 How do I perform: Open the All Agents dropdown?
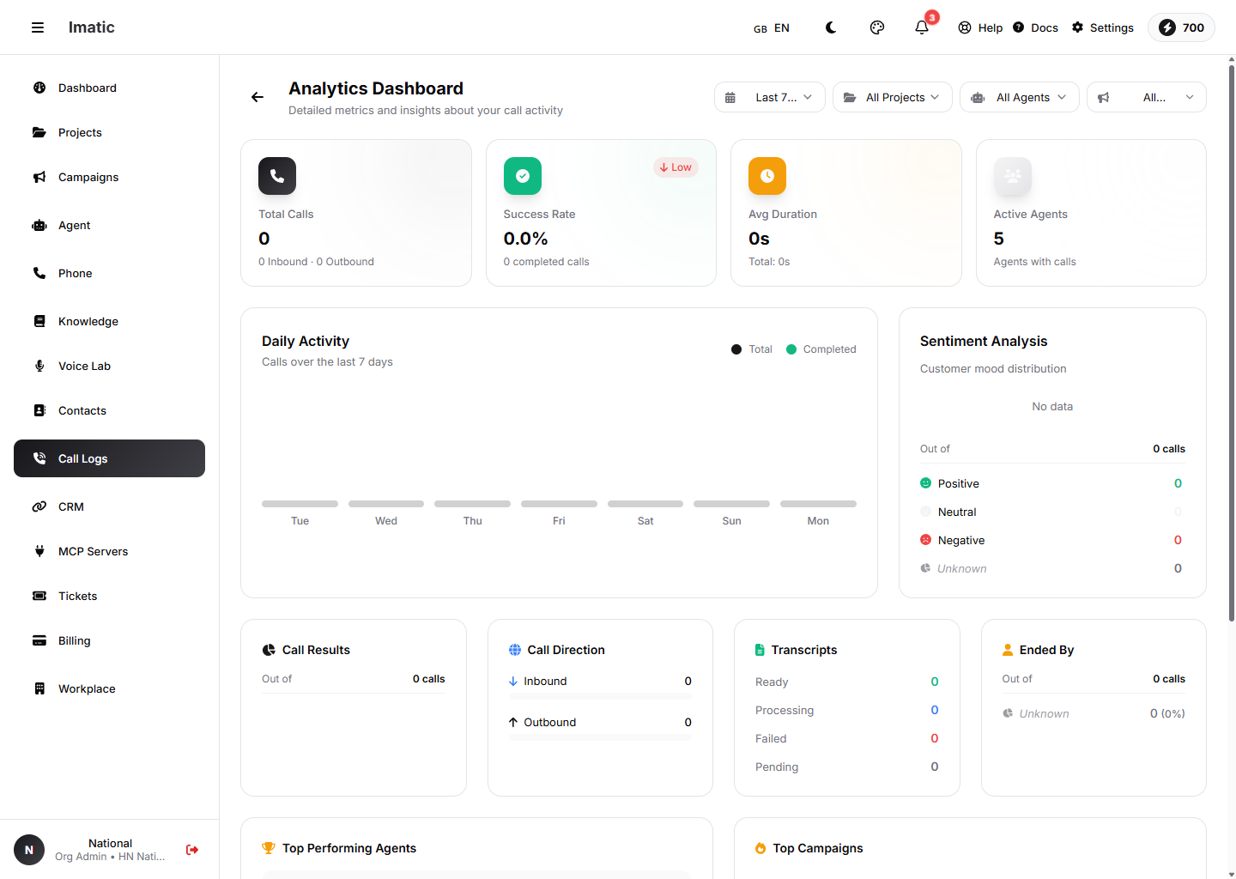pyautogui.click(x=1020, y=97)
